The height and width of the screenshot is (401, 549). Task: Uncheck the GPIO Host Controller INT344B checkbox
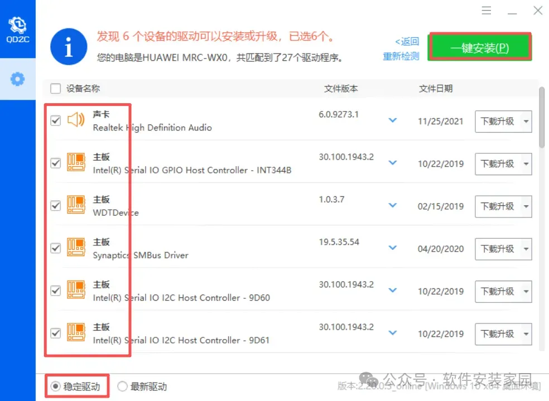click(x=56, y=163)
